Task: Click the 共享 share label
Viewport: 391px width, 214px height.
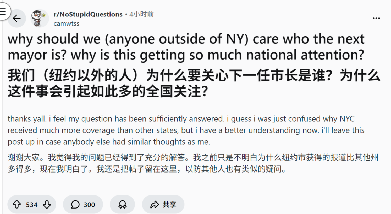Action: point(169,204)
